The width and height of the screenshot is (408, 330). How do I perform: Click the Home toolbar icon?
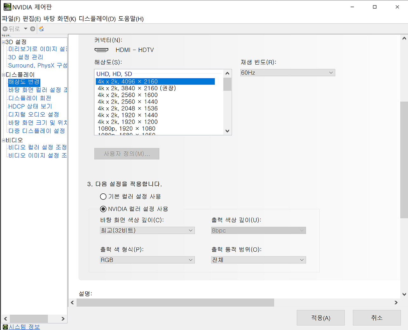click(41, 29)
